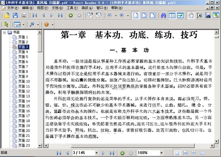Open arrow drawing tool dropdown
Image resolution: width=221 pixels, height=157 pixels.
38,25
